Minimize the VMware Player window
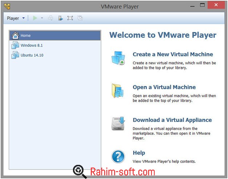 click(192, 6)
